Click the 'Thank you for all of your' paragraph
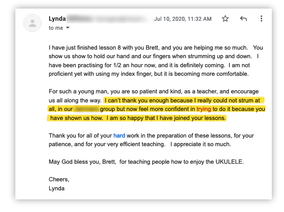284x212 pixels. (x=151, y=140)
